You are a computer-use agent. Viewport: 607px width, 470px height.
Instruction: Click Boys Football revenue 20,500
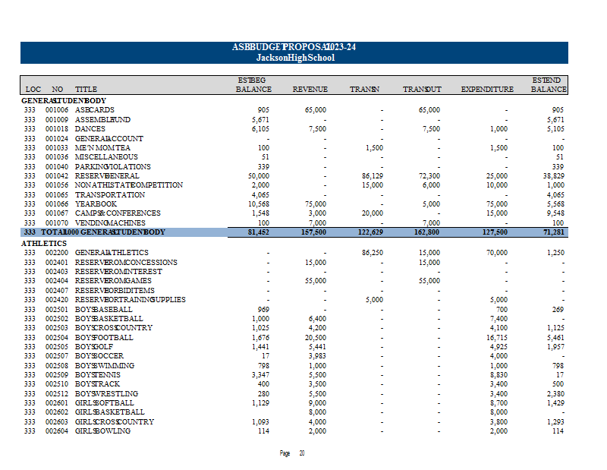[316, 338]
